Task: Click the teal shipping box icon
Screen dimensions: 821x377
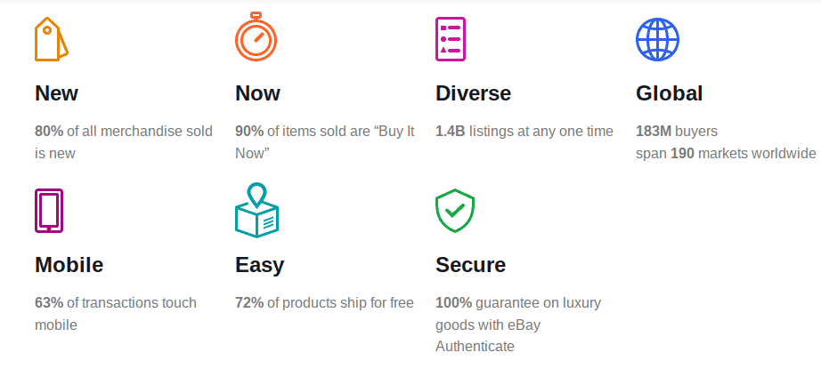Action: tap(256, 210)
